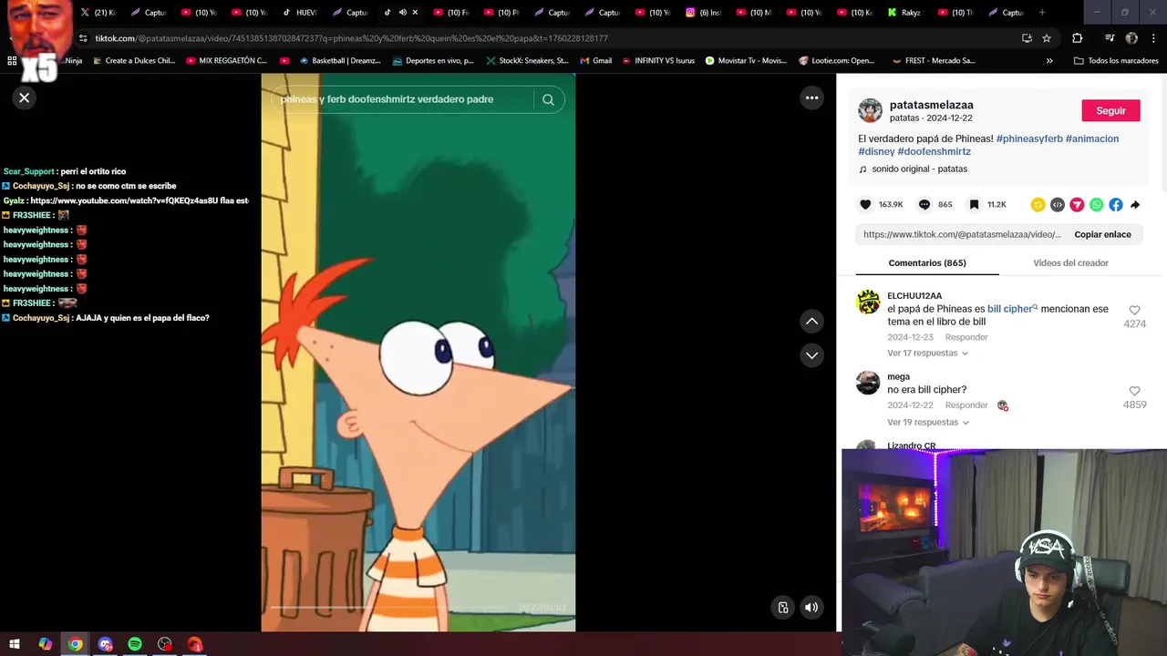1167x656 pixels.
Task: Switch to Videos del creador tab
Action: point(1070,263)
